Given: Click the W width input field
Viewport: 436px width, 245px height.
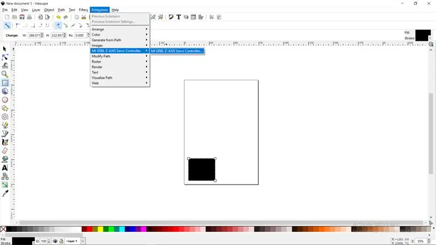Looking at the screenshot, I should pyautogui.click(x=34, y=35).
